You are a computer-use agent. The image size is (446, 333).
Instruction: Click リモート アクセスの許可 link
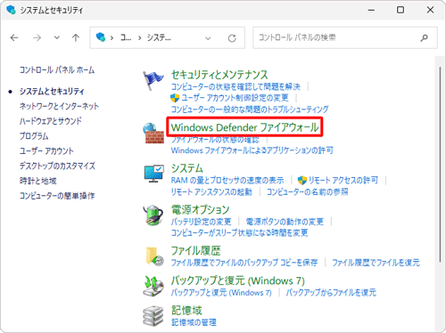pyautogui.click(x=343, y=180)
